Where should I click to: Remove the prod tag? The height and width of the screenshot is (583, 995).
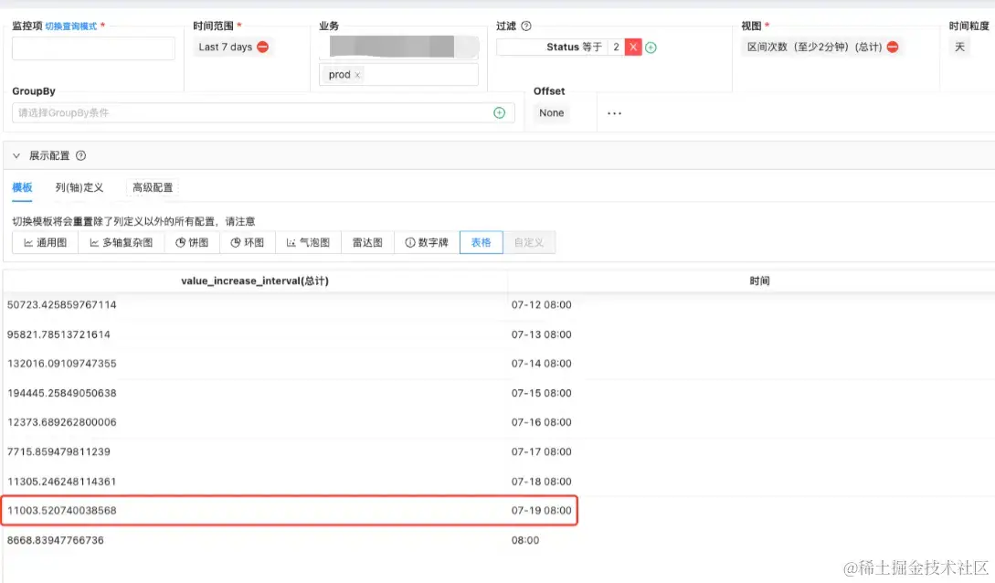pyautogui.click(x=357, y=75)
